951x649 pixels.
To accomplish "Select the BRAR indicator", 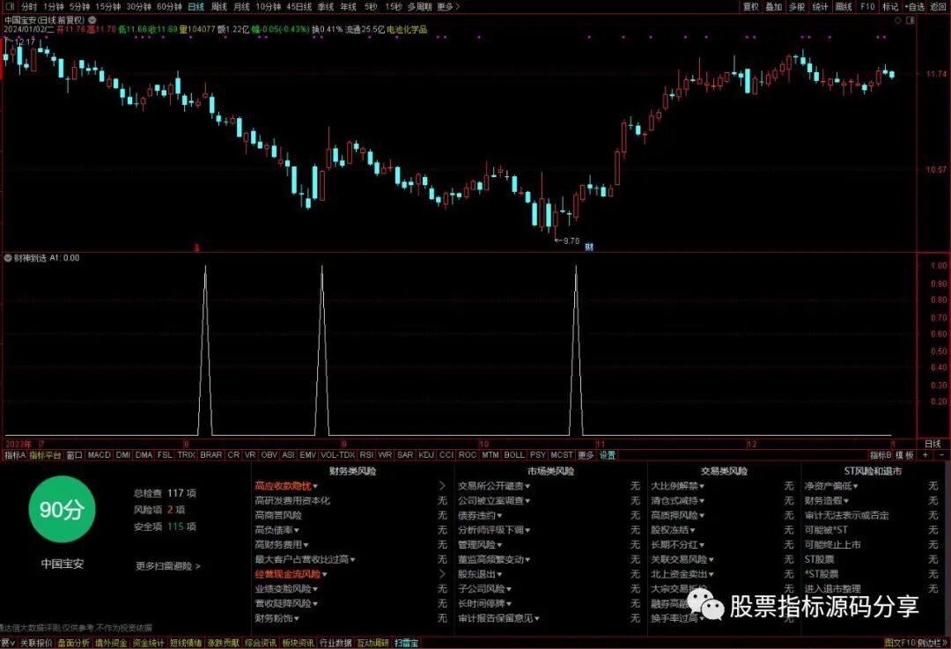I will click(211, 455).
